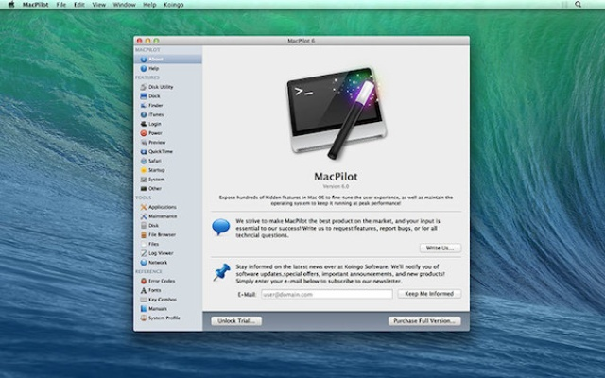Open the Finder settings section
Screen dimensions: 605x378
point(155,105)
